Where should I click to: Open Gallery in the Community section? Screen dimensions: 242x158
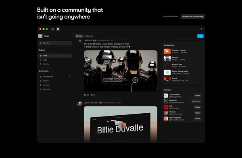click(x=55, y=81)
